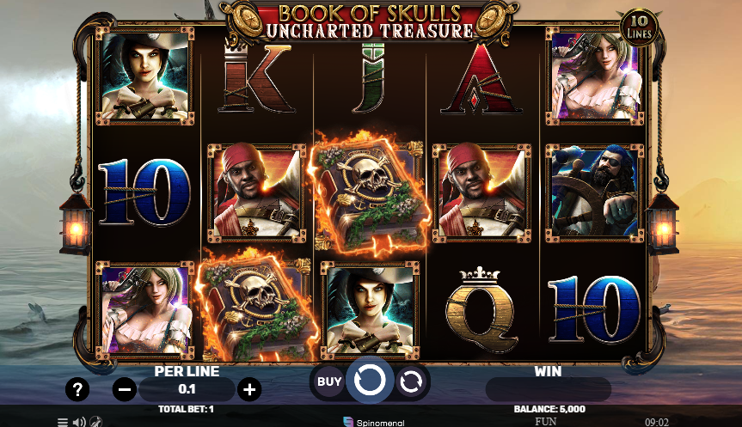Click the Book of Skulls title banner
This screenshot has height=427, width=742.
[370, 21]
